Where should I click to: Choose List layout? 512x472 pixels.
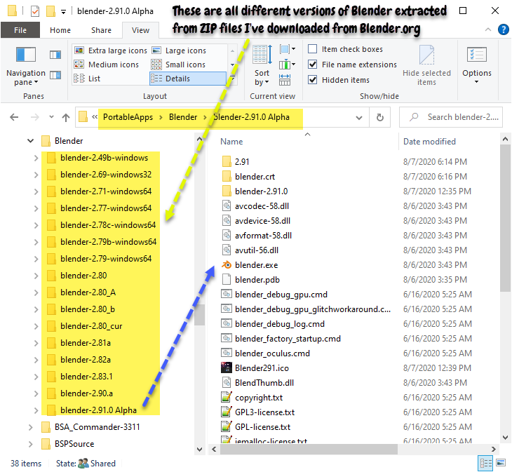87,79
